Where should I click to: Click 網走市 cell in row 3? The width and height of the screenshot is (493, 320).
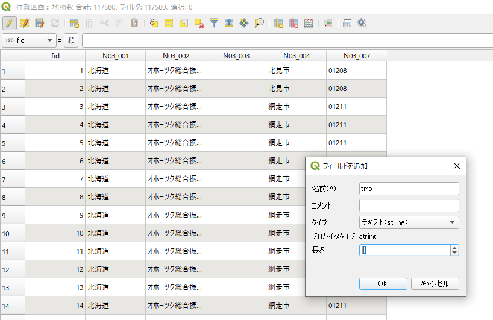296,107
